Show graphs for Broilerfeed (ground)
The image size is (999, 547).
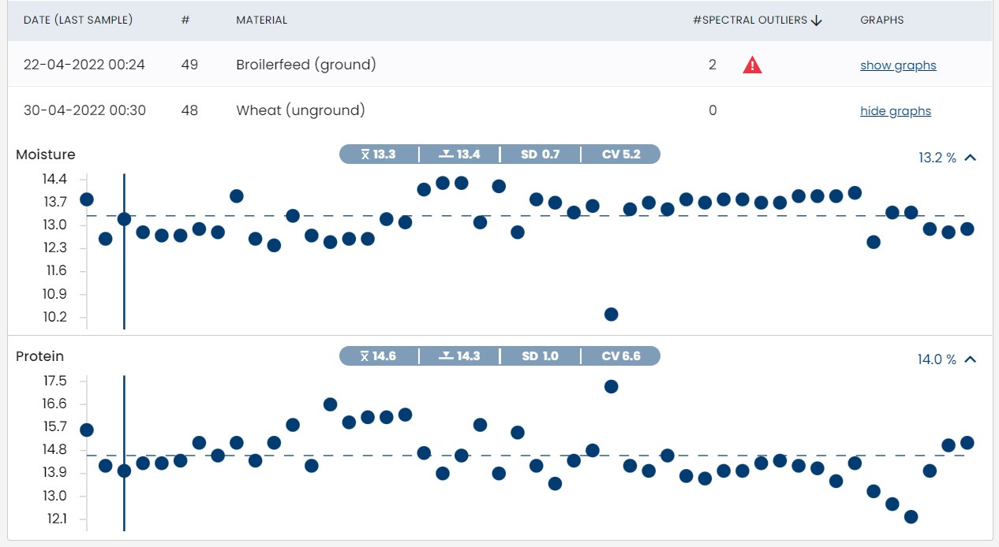tap(898, 65)
